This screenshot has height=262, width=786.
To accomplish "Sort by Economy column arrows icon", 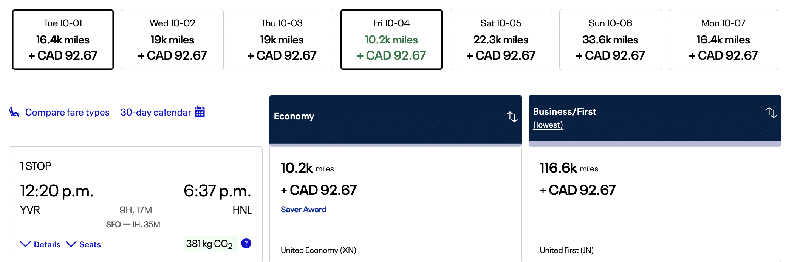I will pos(512,117).
